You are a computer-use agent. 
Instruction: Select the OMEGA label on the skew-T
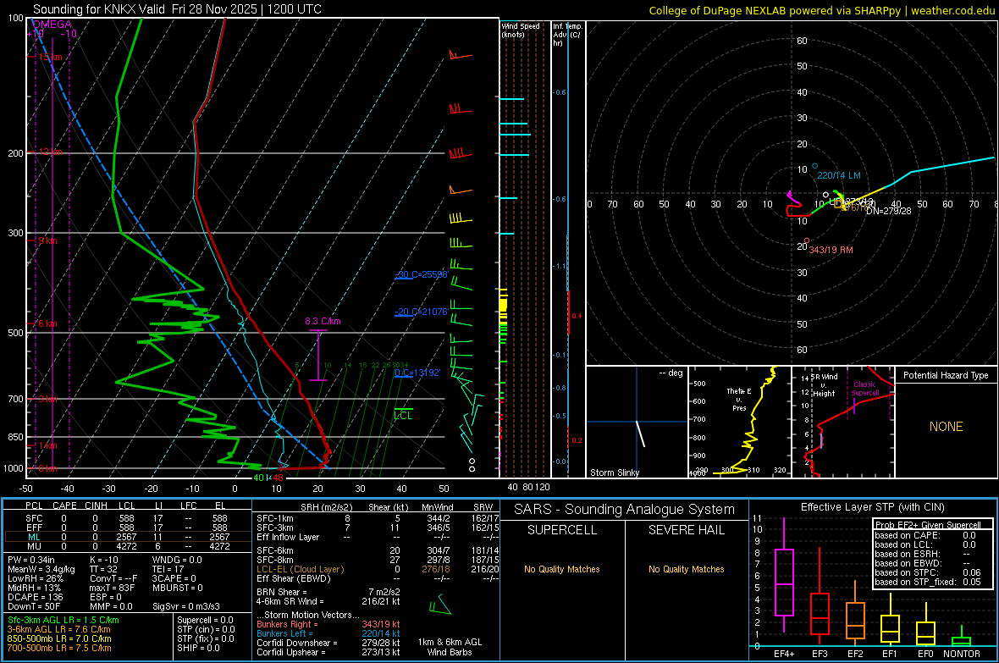(x=52, y=25)
